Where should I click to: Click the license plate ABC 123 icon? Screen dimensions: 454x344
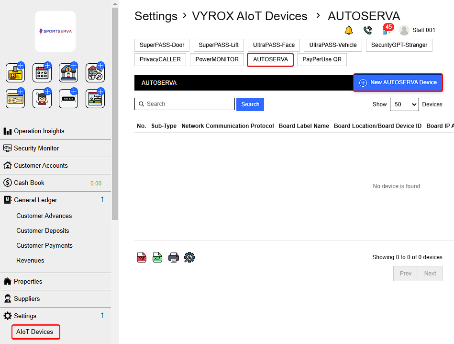click(x=68, y=99)
